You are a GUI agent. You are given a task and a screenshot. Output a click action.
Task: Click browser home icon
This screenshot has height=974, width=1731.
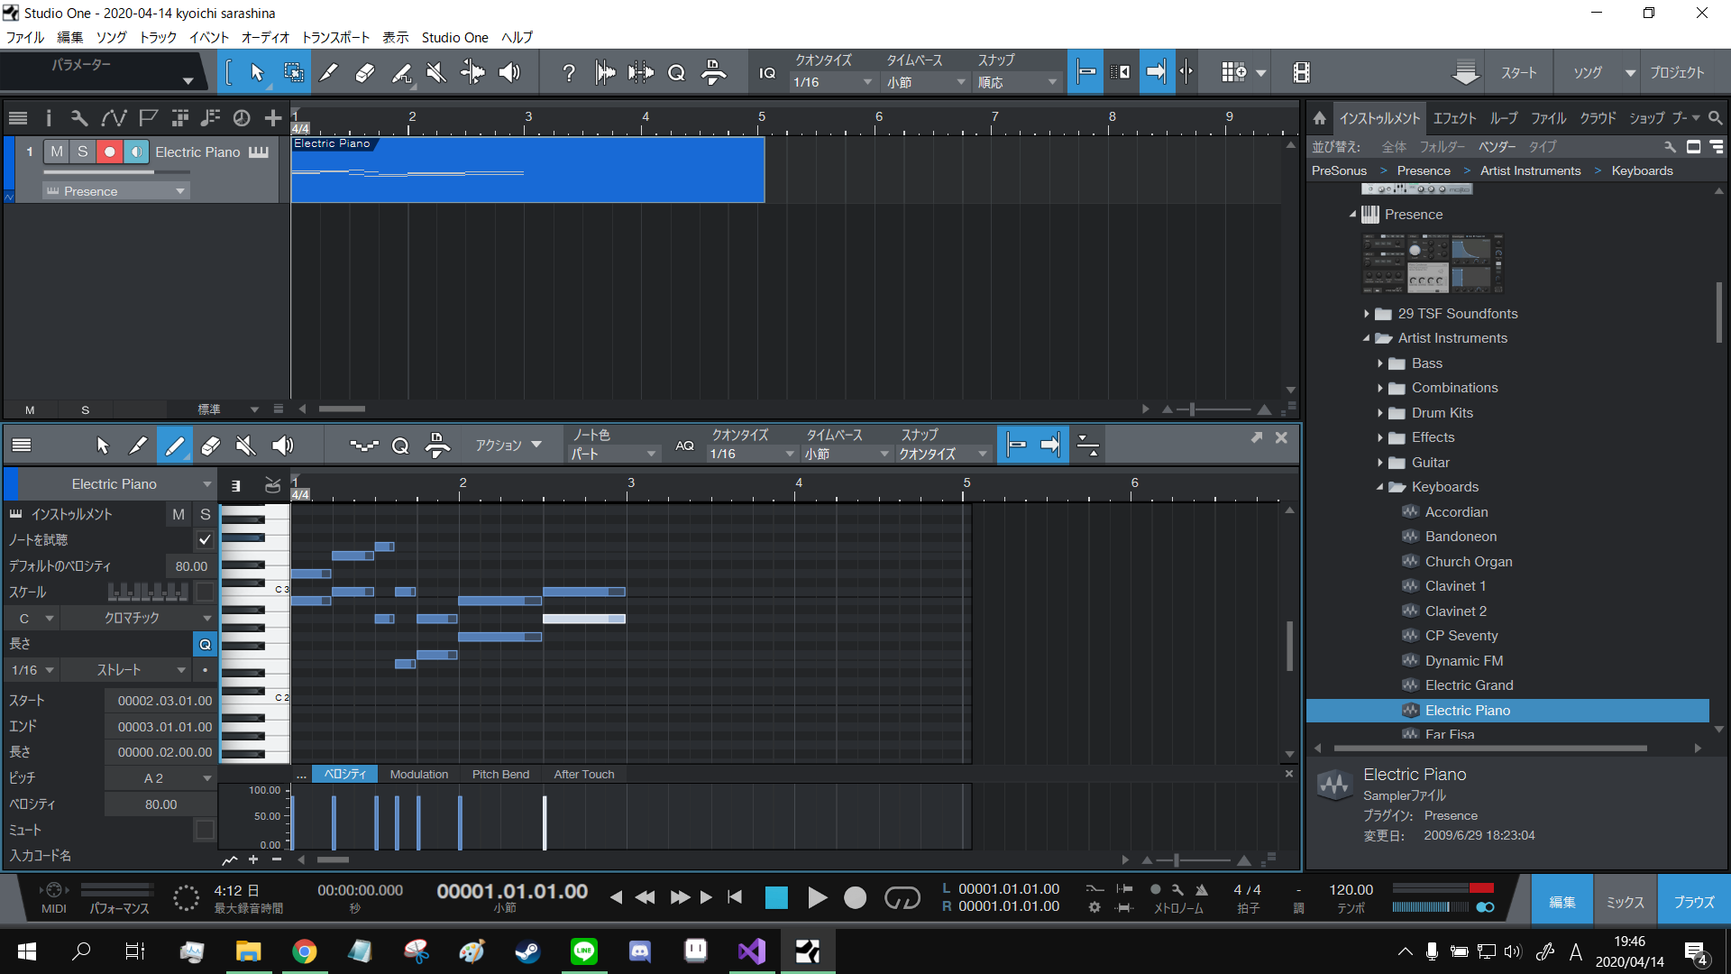tap(1320, 118)
